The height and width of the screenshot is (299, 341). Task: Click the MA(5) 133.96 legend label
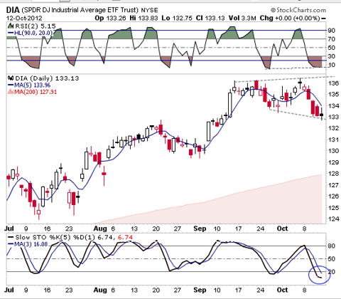(33, 85)
